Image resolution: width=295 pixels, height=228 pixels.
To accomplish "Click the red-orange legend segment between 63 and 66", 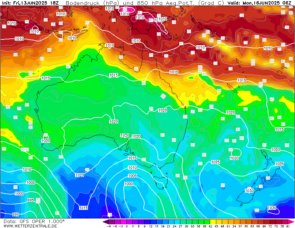I will click(x=255, y=222).
